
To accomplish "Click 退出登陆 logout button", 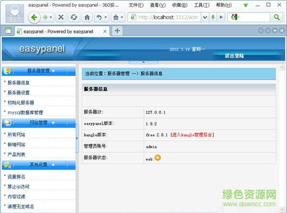I will [x=234, y=56].
